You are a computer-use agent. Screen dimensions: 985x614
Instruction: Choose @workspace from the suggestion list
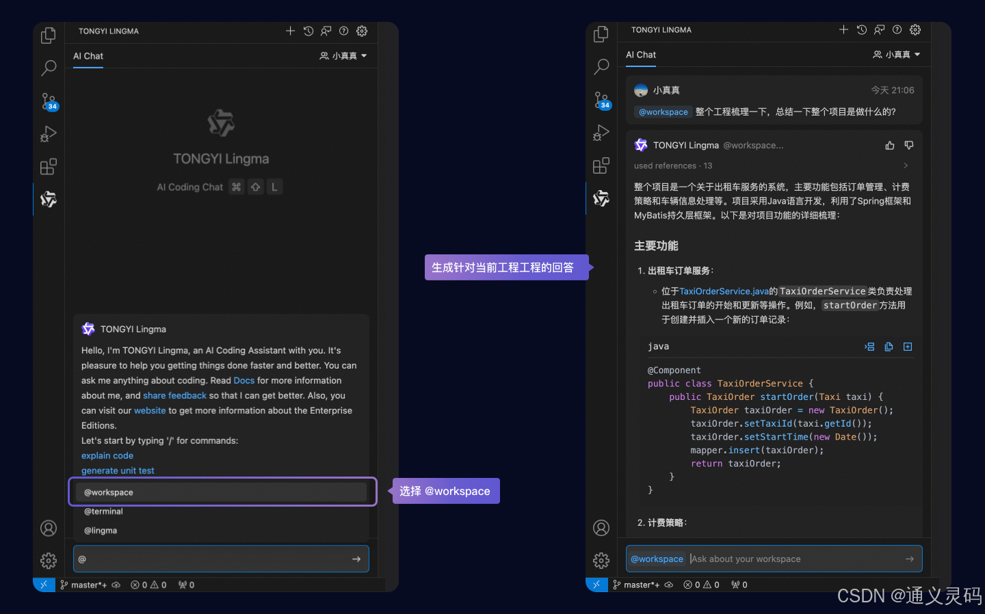(x=222, y=492)
